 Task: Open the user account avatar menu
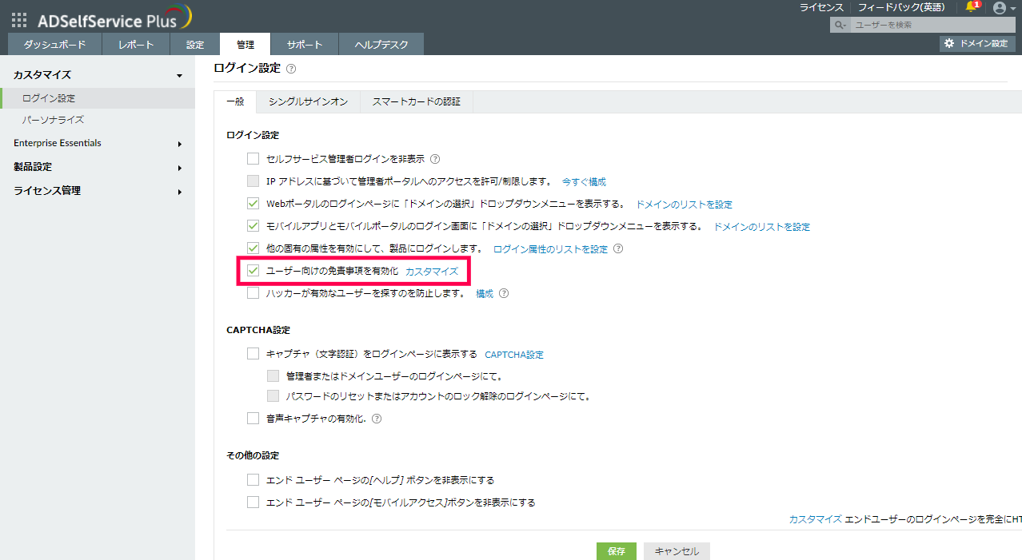pos(999,8)
